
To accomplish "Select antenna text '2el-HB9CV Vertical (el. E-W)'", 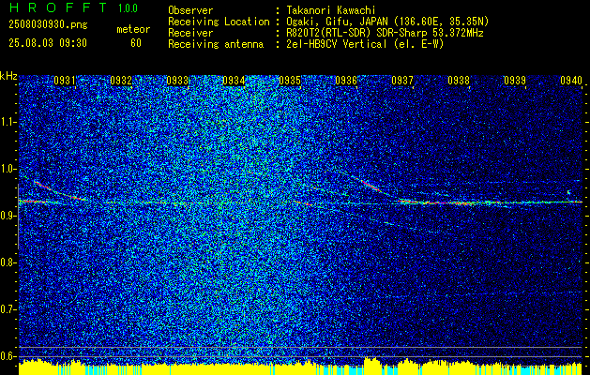I will coord(364,44).
